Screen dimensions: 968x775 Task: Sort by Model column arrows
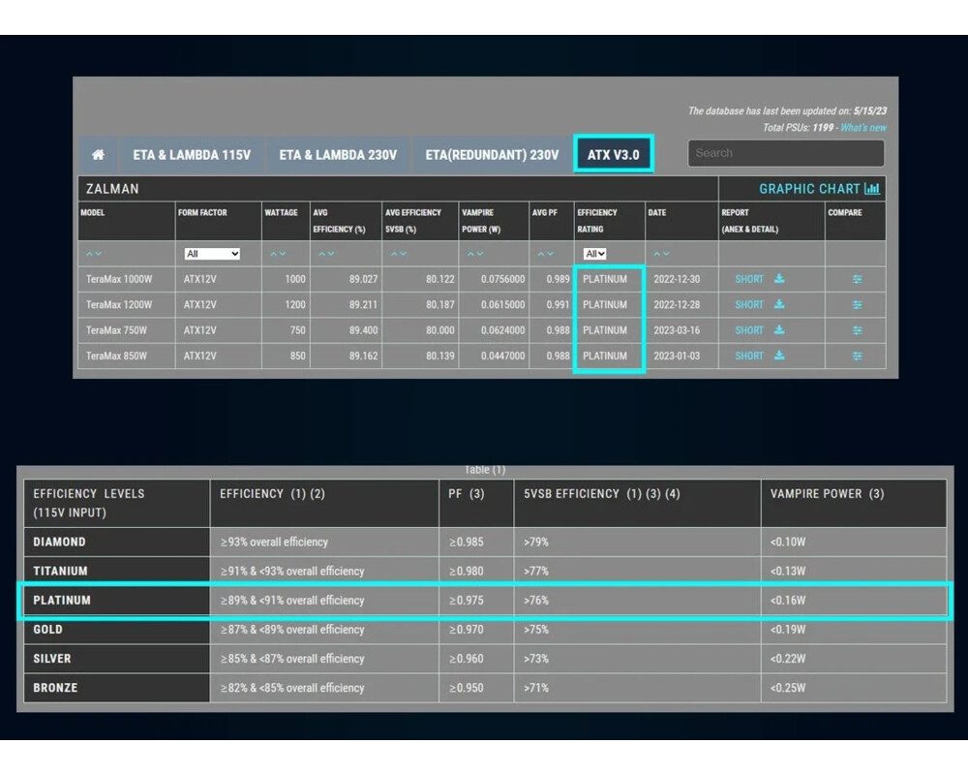coord(93,254)
